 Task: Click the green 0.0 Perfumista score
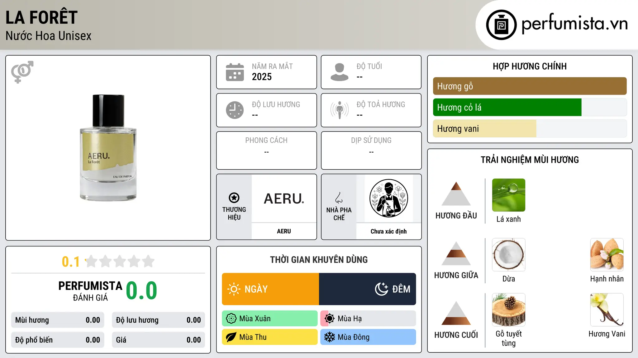[141, 291]
